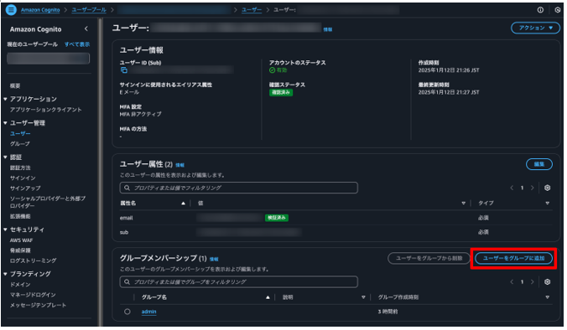Image resolution: width=567 pixels, height=330 pixels.
Task: Sort by 属性名 column ascending arrow
Action: [x=183, y=204]
